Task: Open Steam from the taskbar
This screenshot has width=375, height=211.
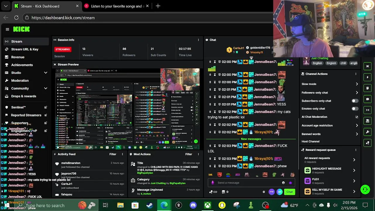Action: tap(149, 205)
